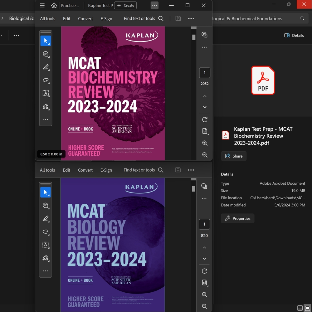Image resolution: width=312 pixels, height=312 pixels.
Task: Open more options ellipsis in upper Acrobat toolbar
Action: pos(191,18)
